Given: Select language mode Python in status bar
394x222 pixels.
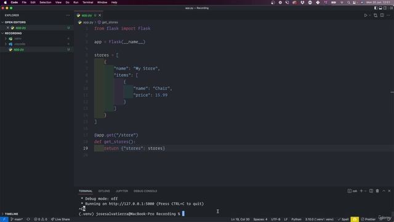Looking at the screenshot, I should coord(296,220).
